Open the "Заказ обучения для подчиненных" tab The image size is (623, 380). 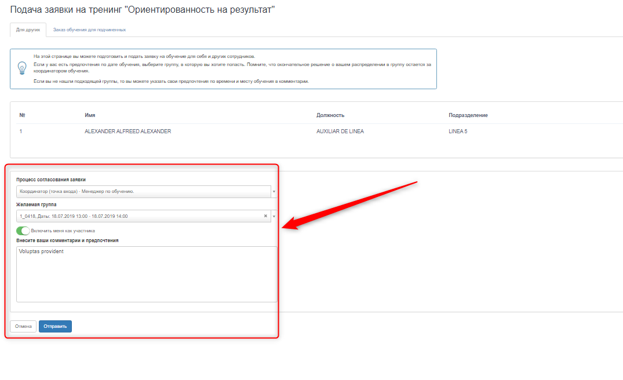(x=89, y=30)
